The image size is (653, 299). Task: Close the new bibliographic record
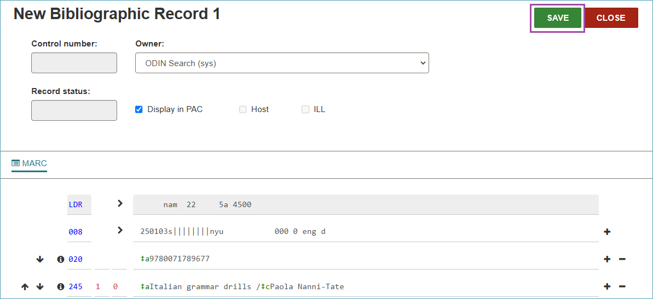611,18
